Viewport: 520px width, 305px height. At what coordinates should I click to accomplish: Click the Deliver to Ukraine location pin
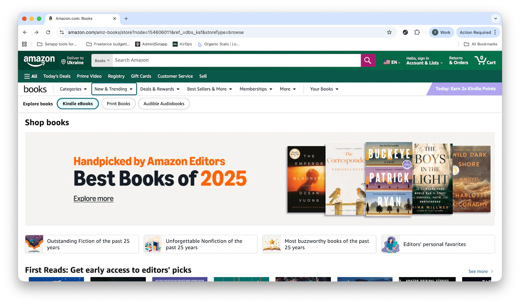64,61
